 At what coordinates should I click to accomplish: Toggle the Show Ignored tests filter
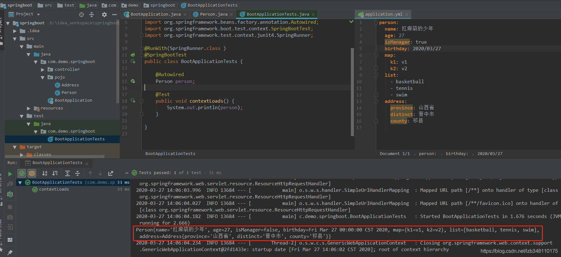(x=32, y=173)
